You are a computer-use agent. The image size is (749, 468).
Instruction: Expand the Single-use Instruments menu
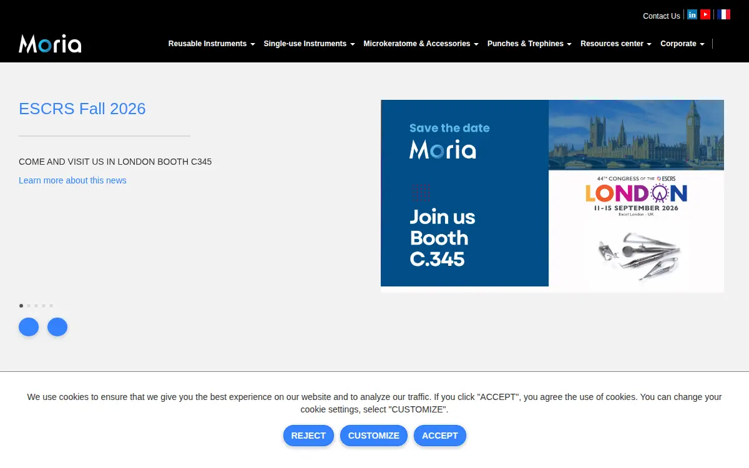(x=310, y=44)
